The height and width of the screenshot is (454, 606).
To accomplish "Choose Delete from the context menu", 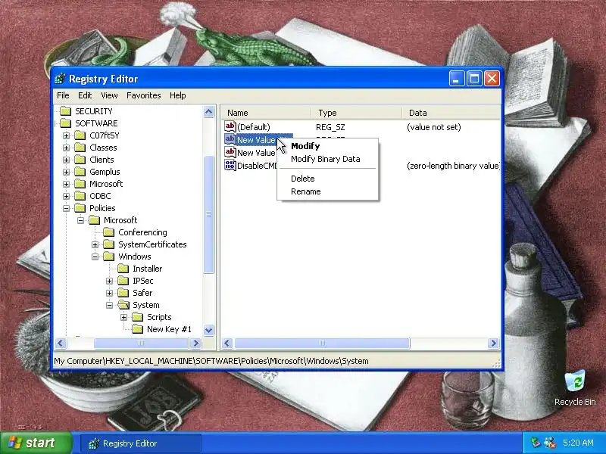I will 327,179.
